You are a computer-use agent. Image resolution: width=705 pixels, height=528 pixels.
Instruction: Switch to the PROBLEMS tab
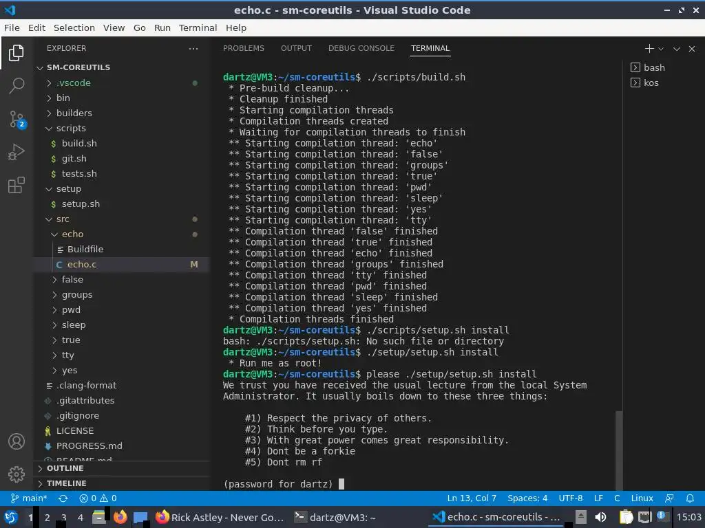(244, 49)
